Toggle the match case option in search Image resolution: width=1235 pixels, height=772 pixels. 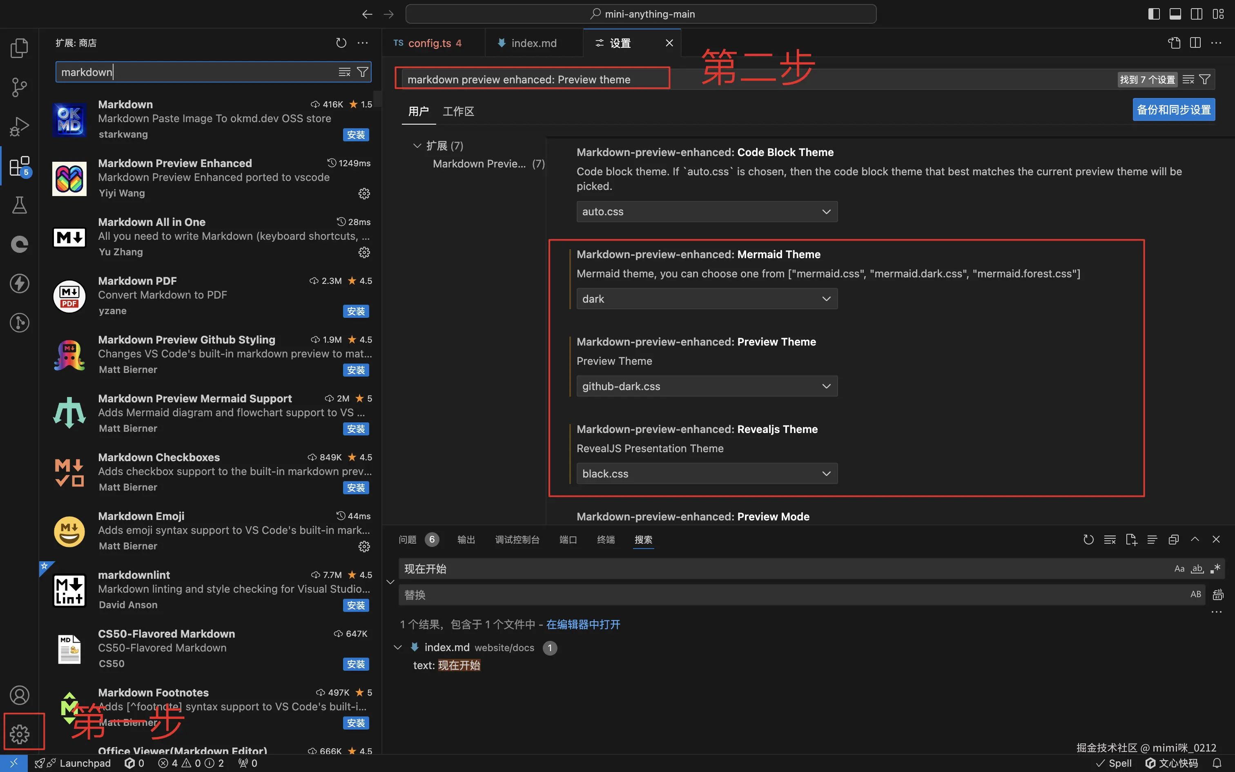tap(1179, 569)
